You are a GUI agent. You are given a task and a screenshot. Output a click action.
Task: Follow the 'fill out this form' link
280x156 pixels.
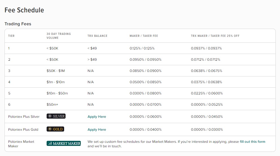click(x=253, y=142)
